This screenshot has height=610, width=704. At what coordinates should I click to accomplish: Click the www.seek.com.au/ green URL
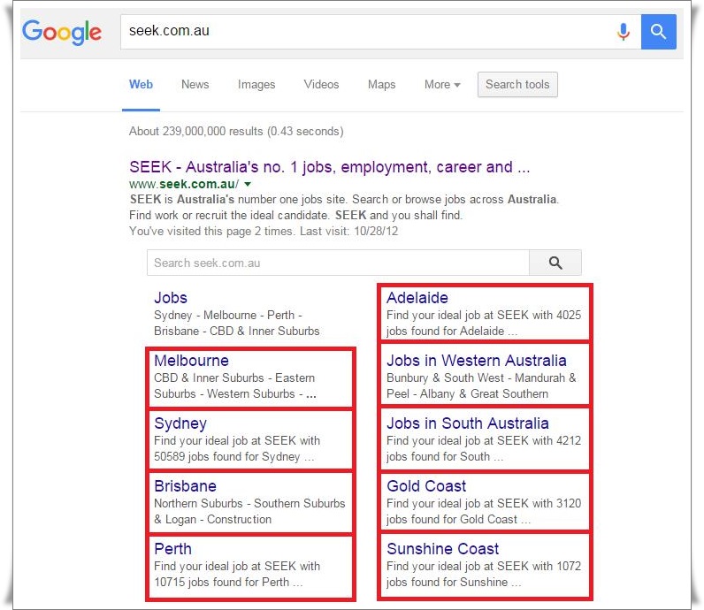pyautogui.click(x=184, y=184)
